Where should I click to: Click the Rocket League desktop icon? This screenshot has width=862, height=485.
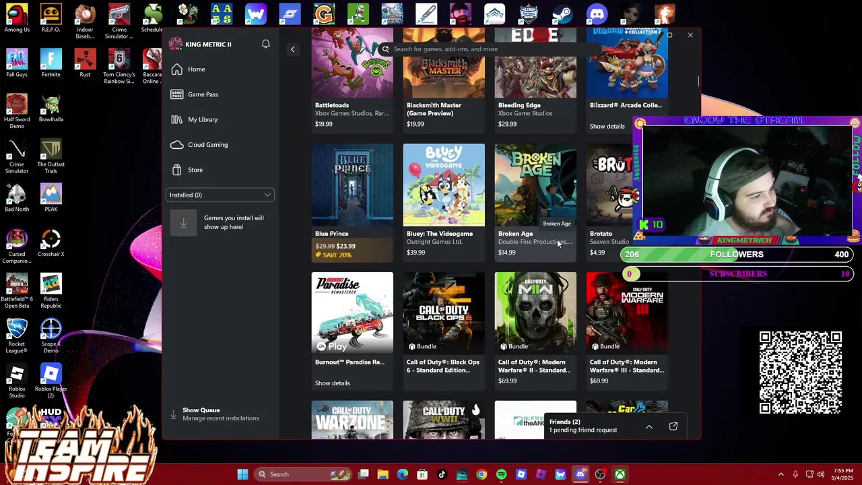[x=17, y=336]
